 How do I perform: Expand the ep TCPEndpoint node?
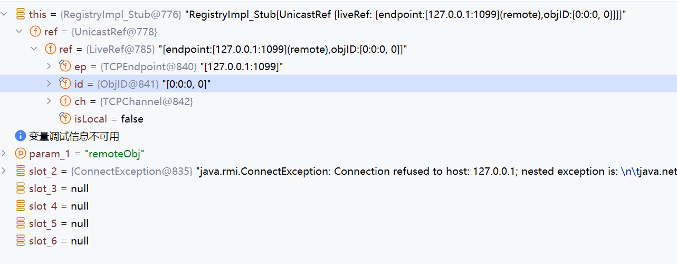pos(49,67)
